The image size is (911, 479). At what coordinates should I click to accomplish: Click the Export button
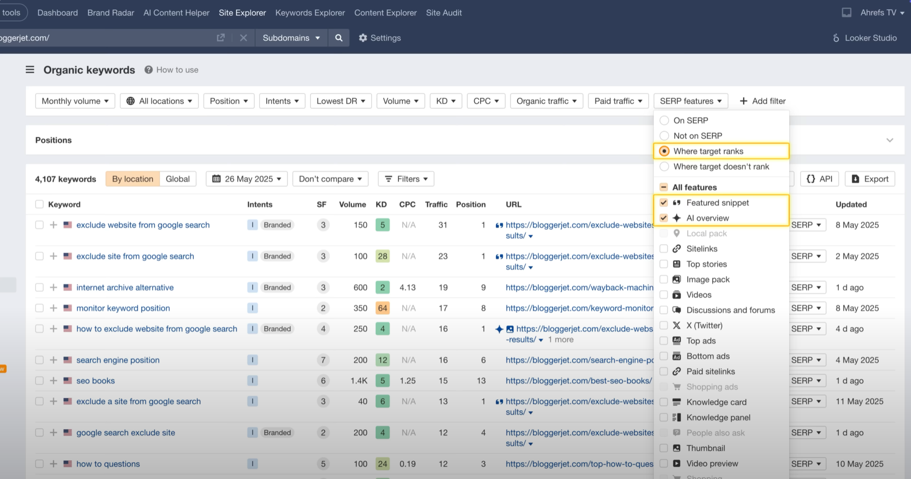(x=870, y=179)
